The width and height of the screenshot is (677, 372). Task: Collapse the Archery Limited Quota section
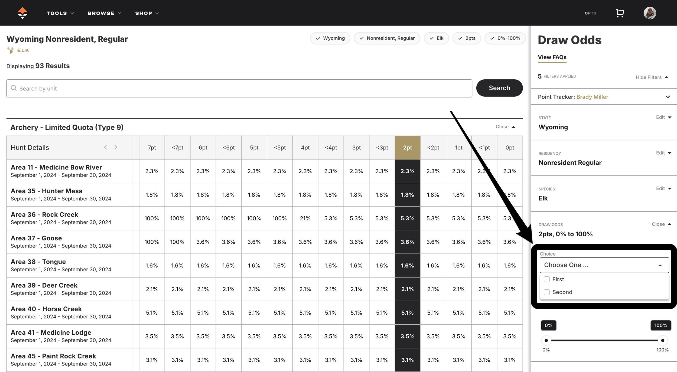(505, 127)
